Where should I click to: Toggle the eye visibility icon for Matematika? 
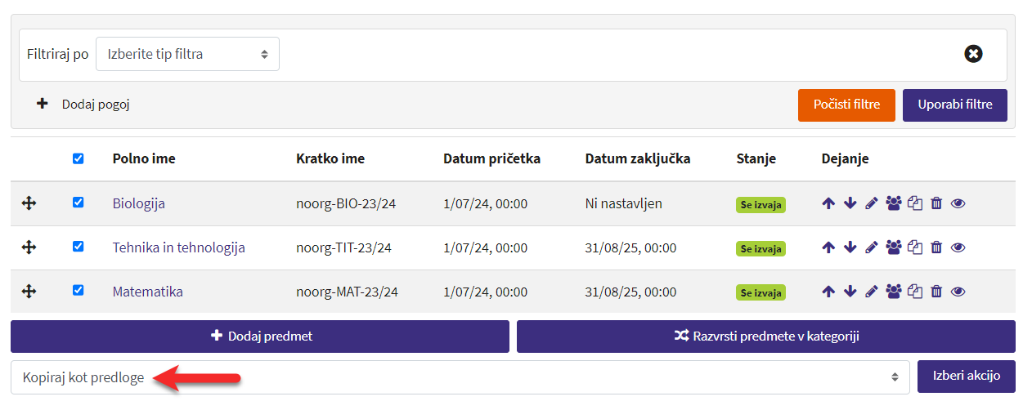click(958, 292)
